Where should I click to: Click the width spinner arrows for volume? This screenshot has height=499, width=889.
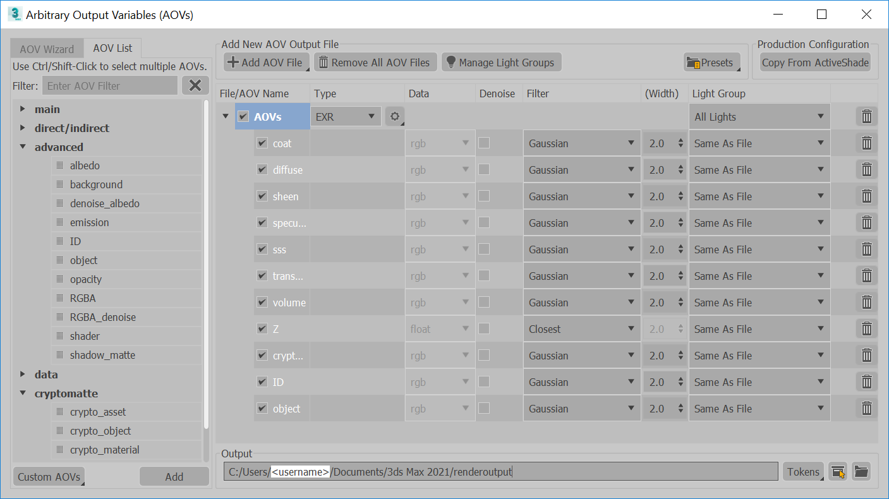(680, 303)
